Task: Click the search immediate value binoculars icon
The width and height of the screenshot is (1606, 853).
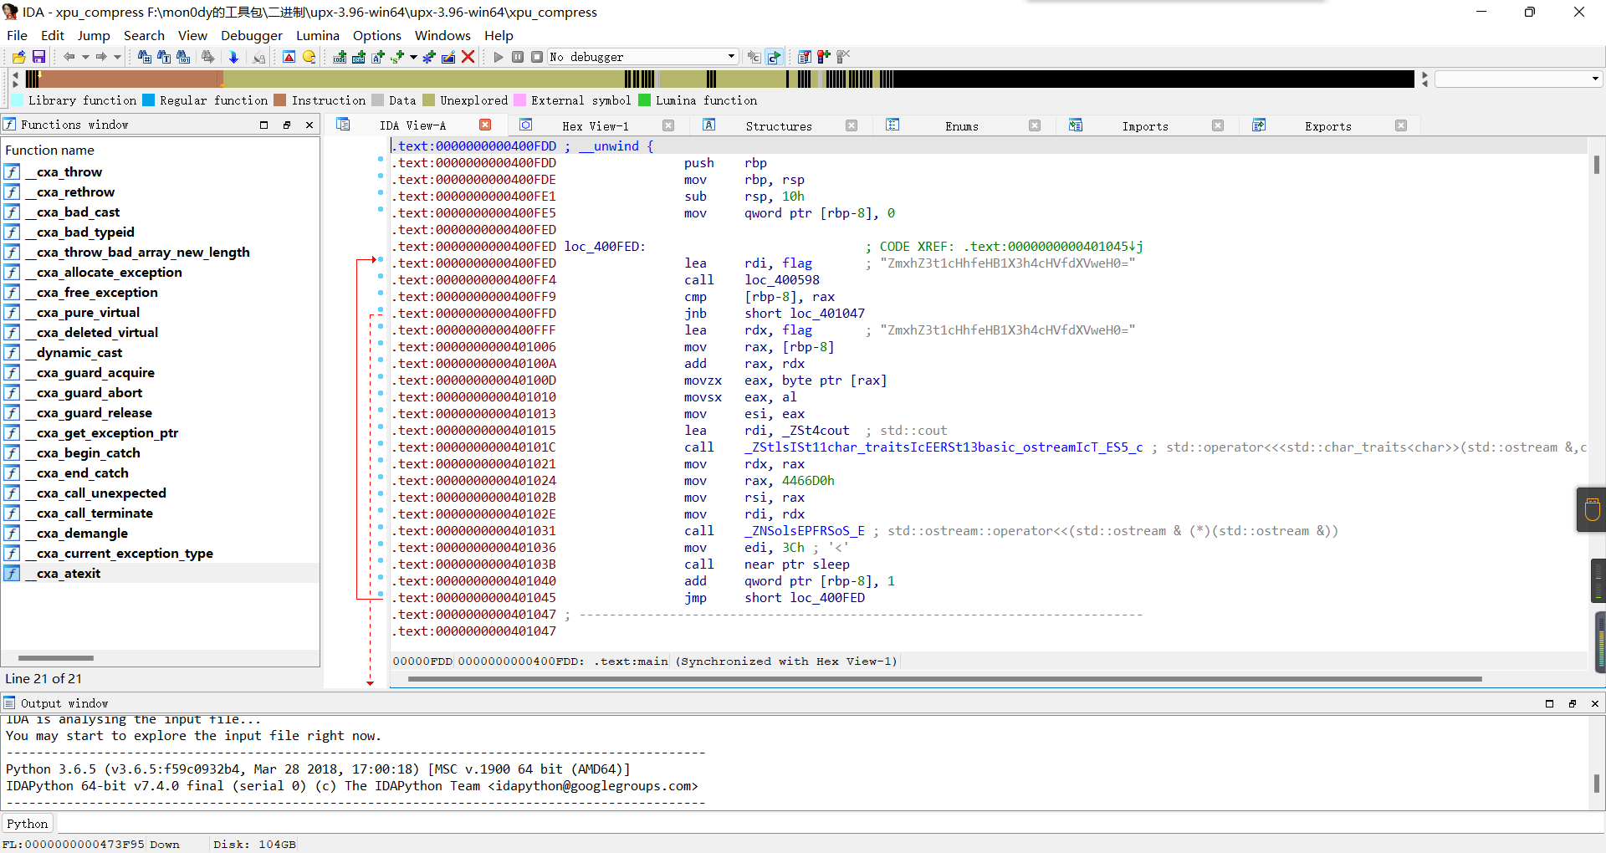Action: click(x=145, y=57)
